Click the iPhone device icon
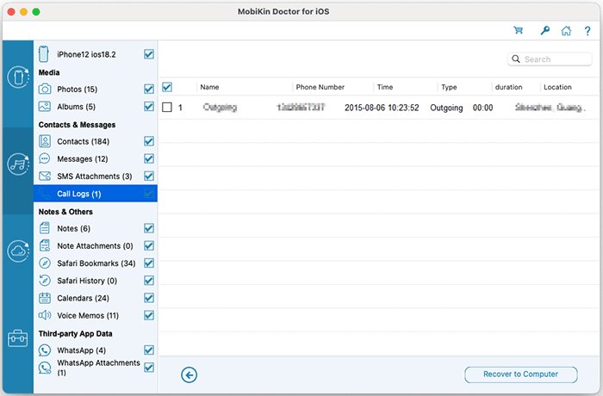The image size is (603, 396). click(x=43, y=54)
